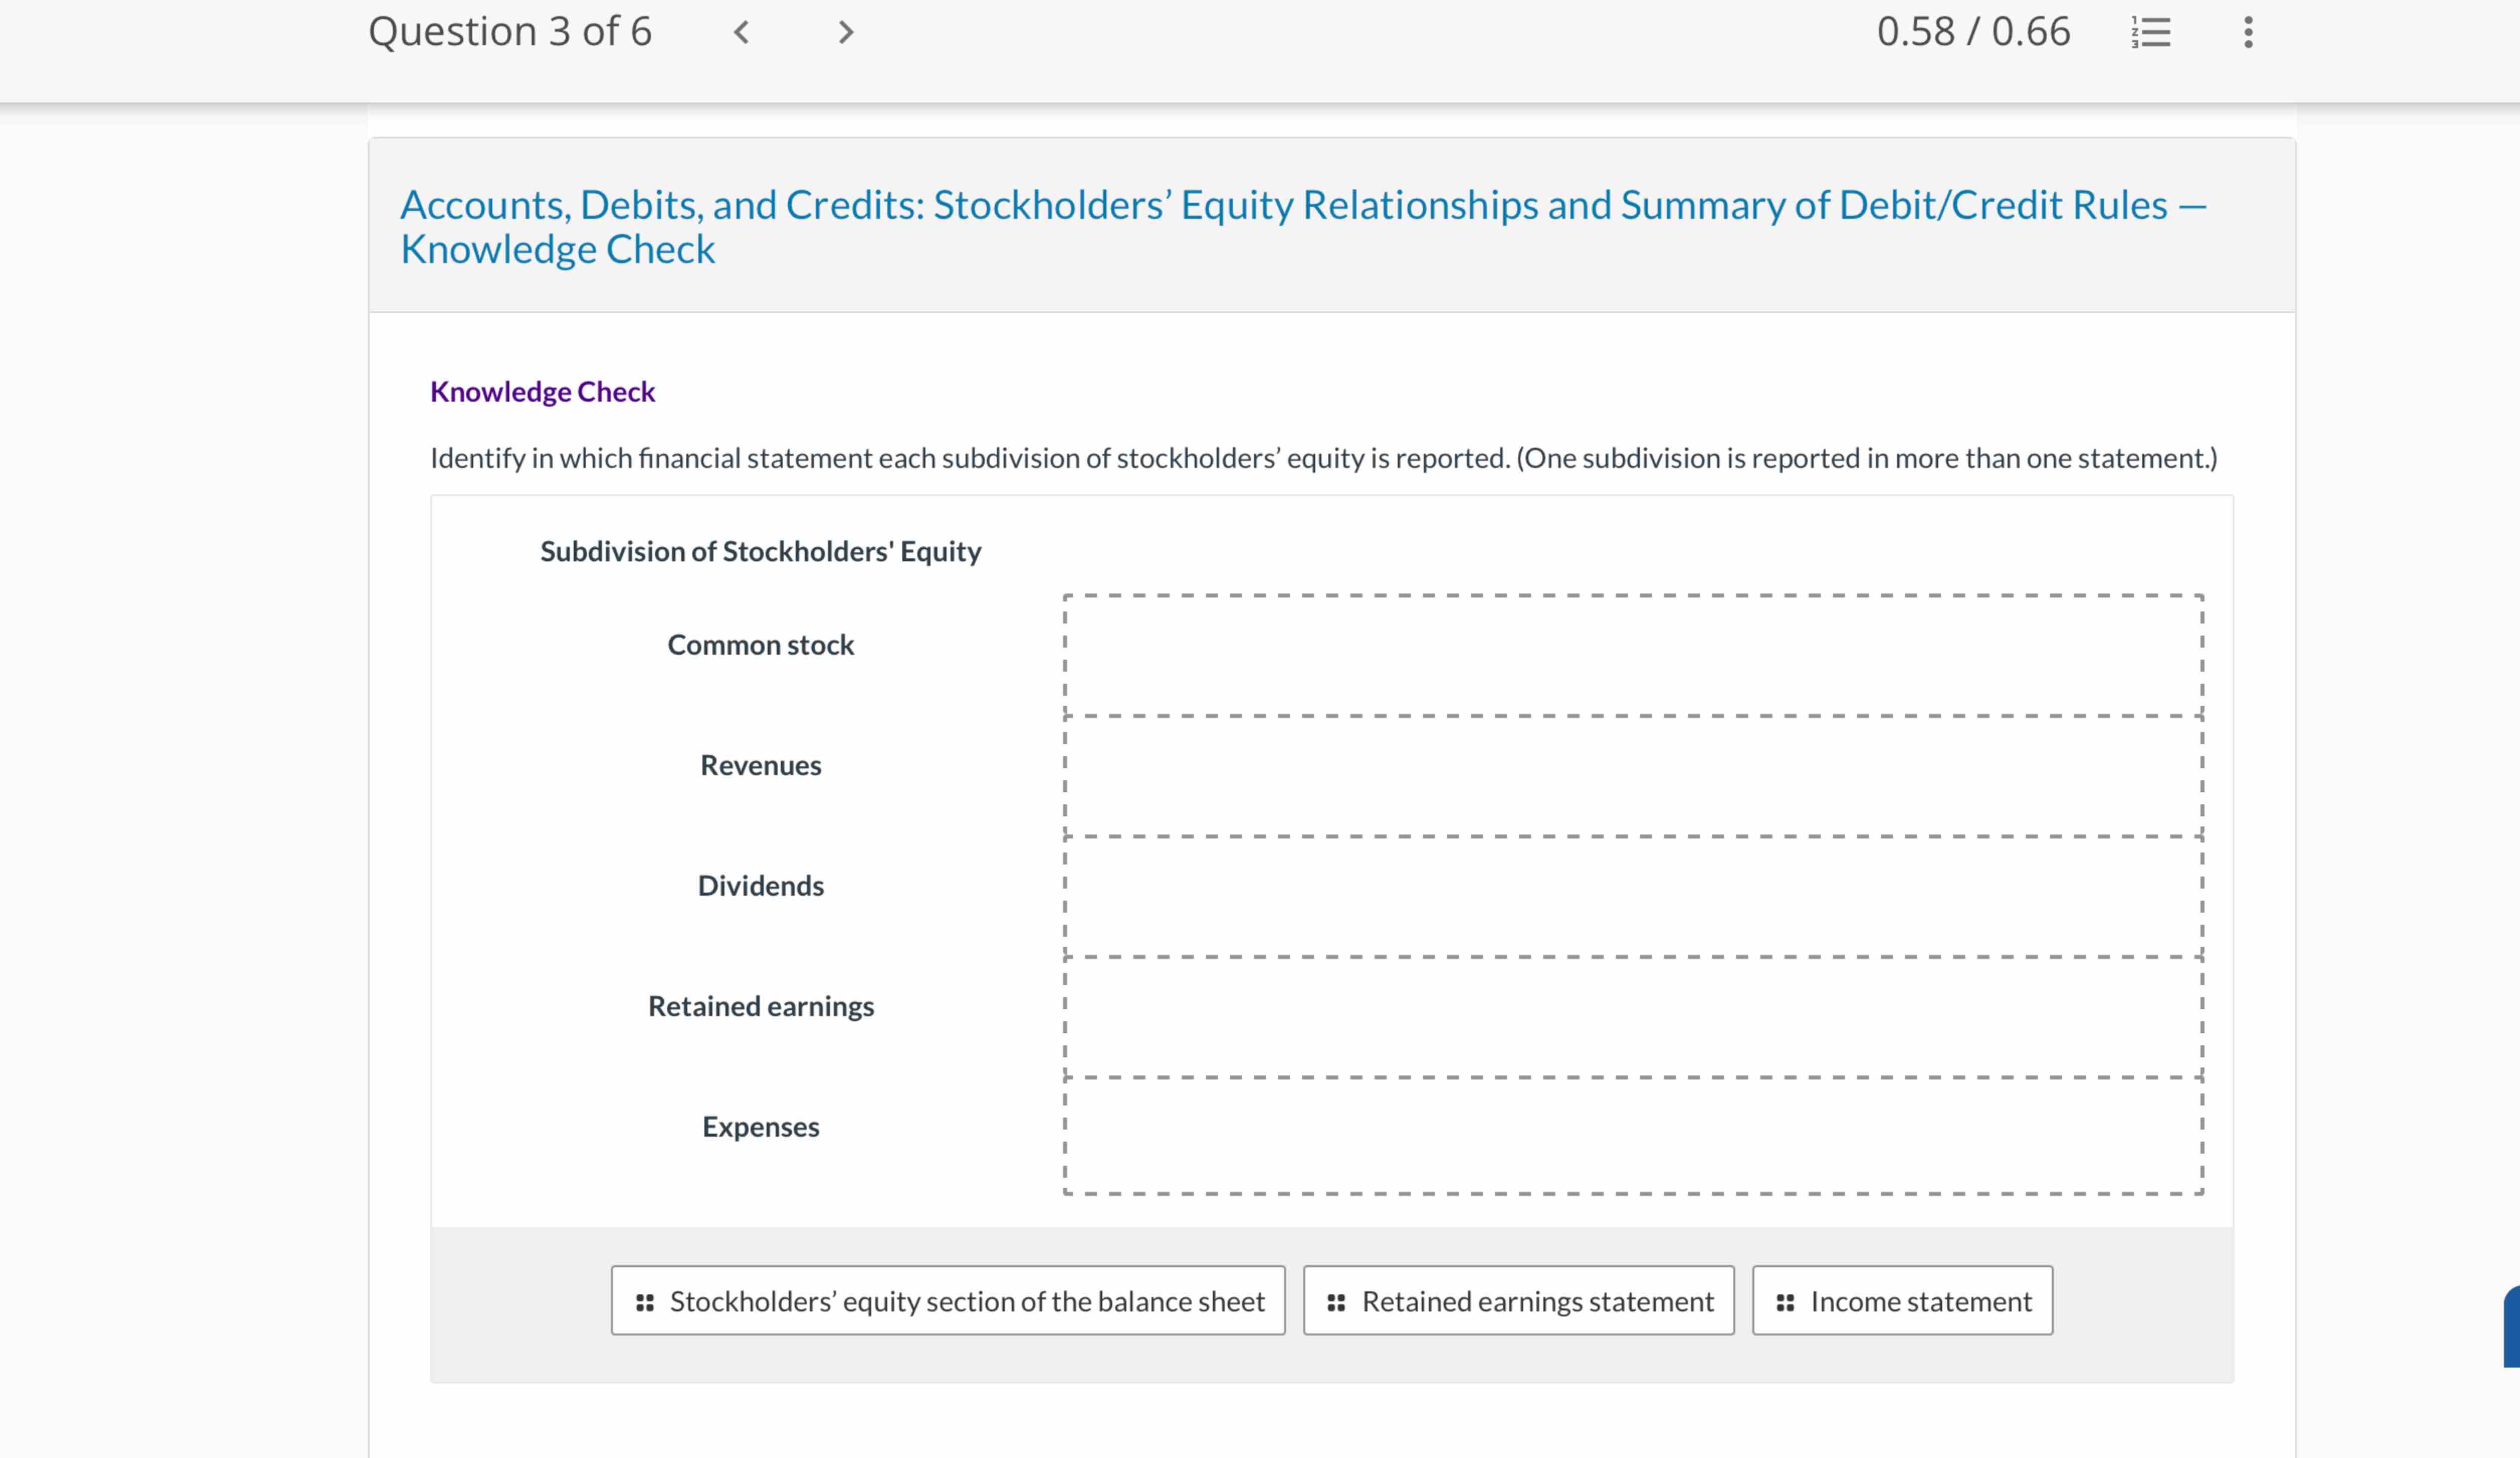Select the Retained earnings statement chip
Viewport: 2520px width, 1458px height.
(1518, 1301)
